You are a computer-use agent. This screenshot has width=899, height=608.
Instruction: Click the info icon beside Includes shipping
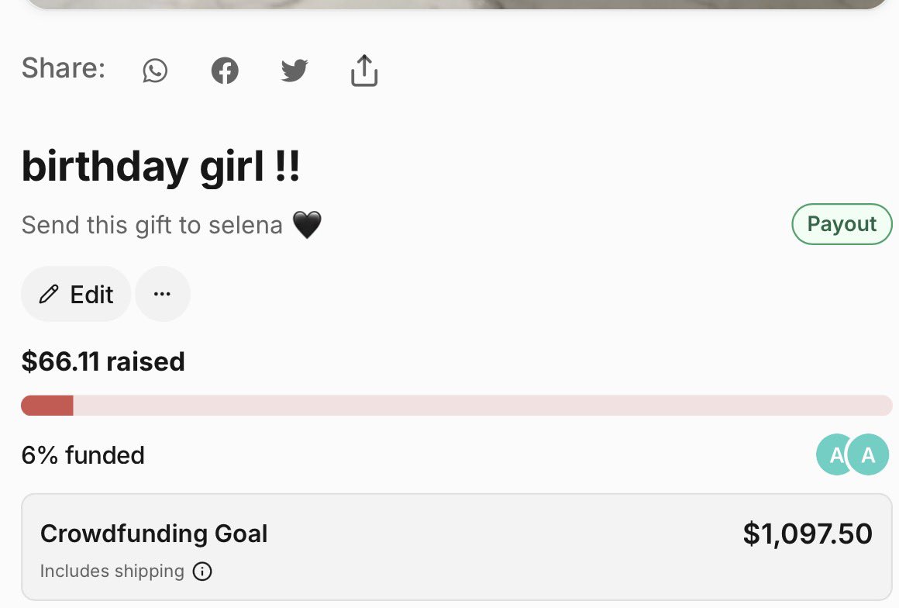click(x=201, y=572)
